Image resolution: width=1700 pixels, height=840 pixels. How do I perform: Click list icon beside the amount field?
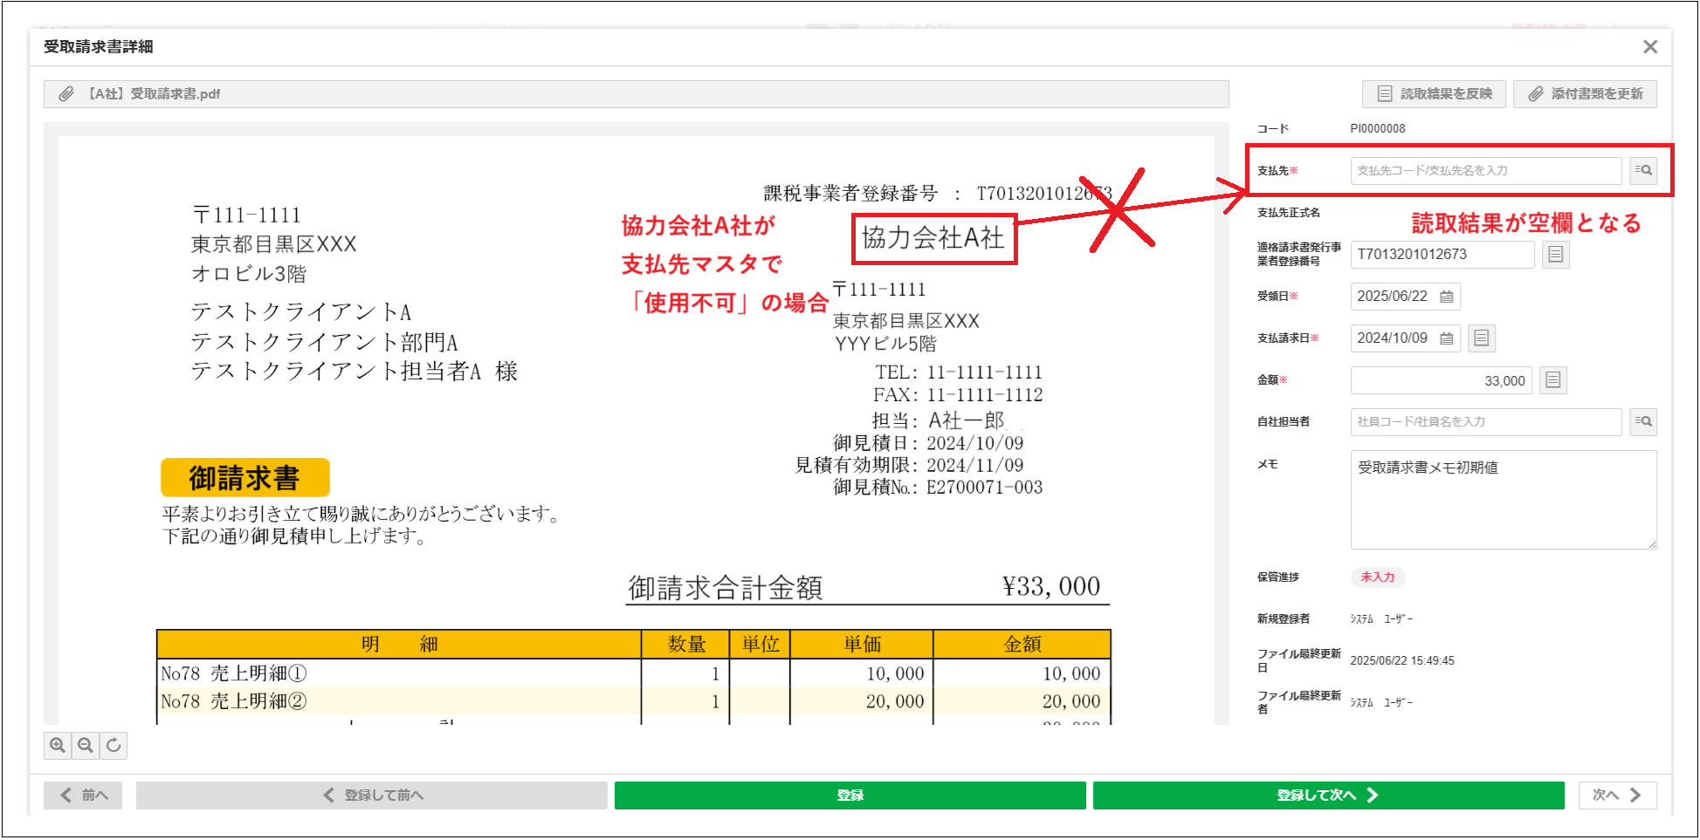coord(1552,380)
